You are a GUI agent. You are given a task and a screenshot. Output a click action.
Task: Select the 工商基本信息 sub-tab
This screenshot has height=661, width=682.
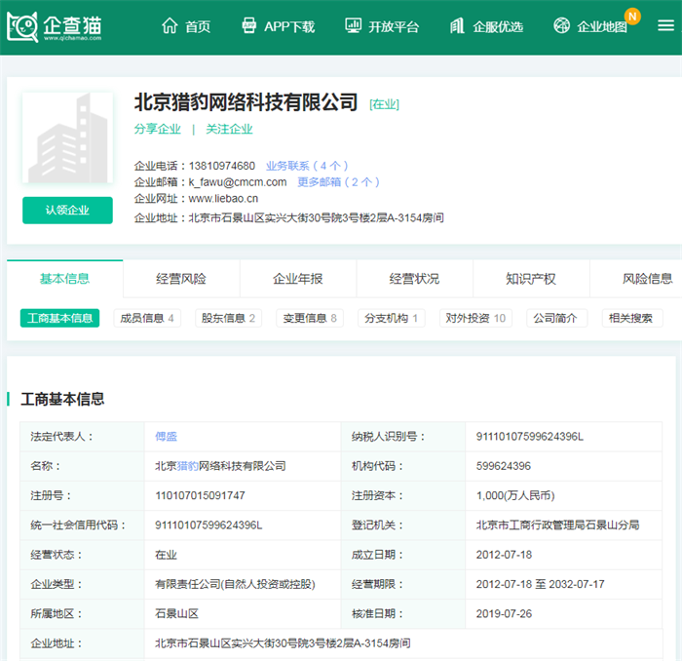(59, 318)
